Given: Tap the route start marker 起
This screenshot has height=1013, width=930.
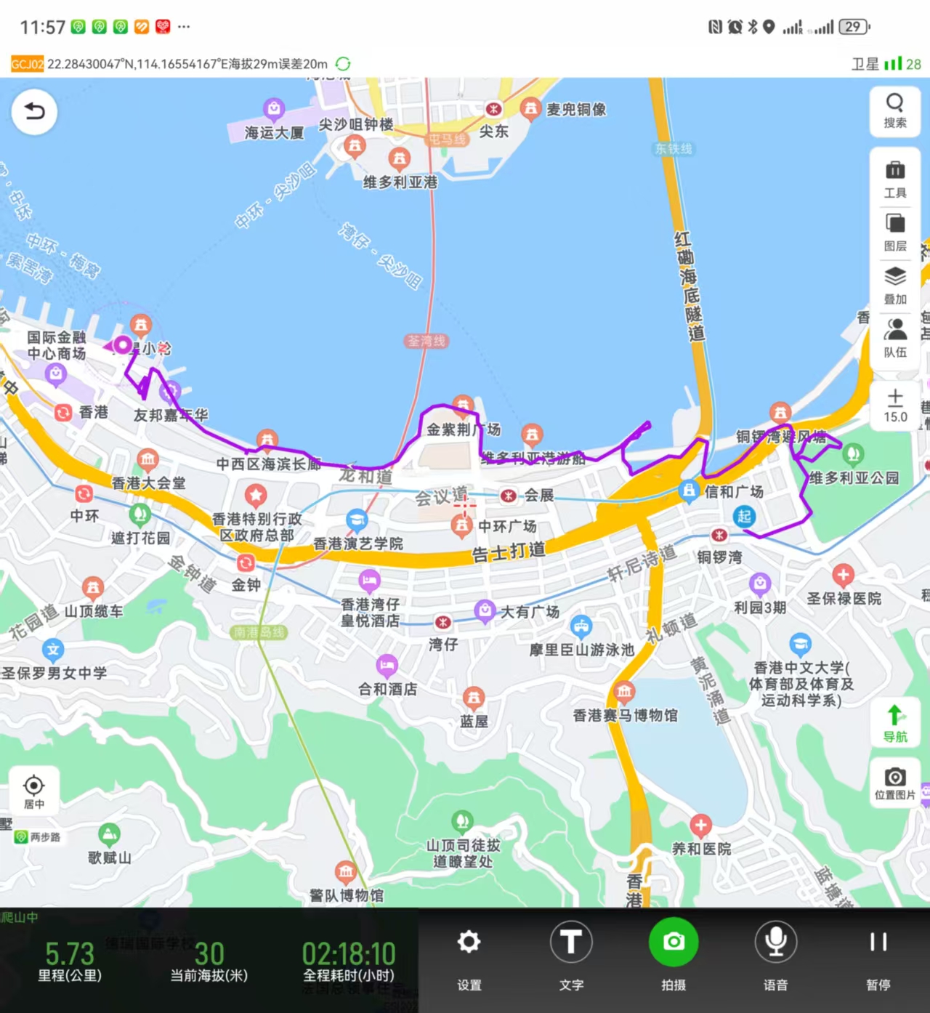Looking at the screenshot, I should pyautogui.click(x=743, y=517).
